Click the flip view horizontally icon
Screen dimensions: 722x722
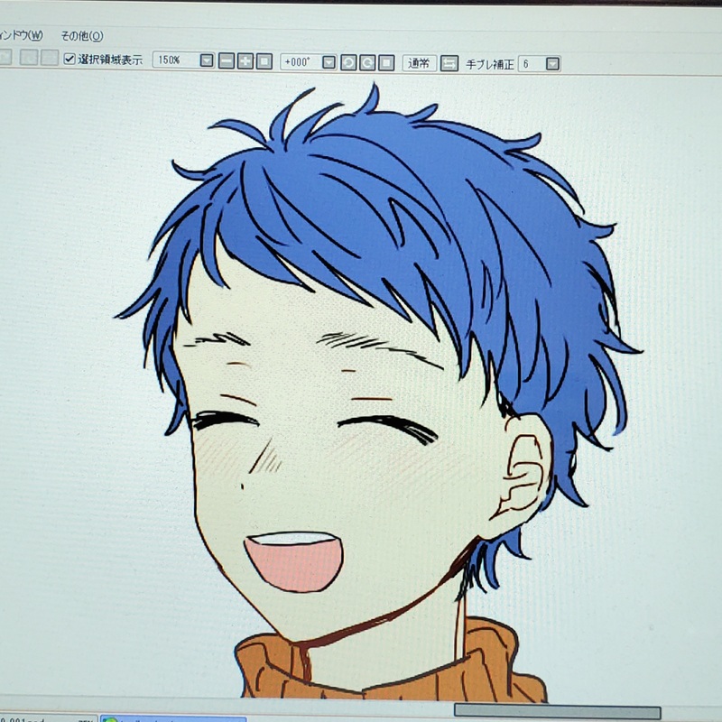(x=449, y=63)
